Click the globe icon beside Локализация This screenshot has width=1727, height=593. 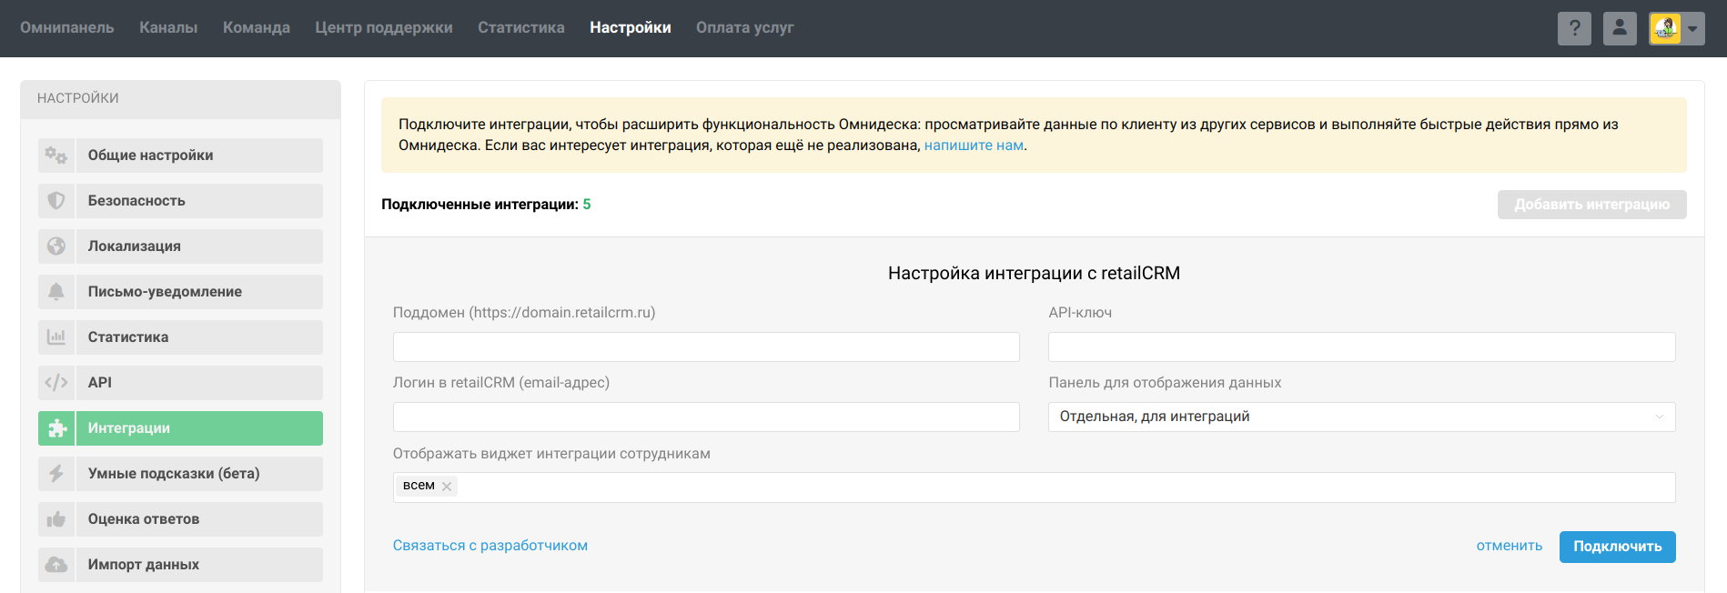click(56, 246)
